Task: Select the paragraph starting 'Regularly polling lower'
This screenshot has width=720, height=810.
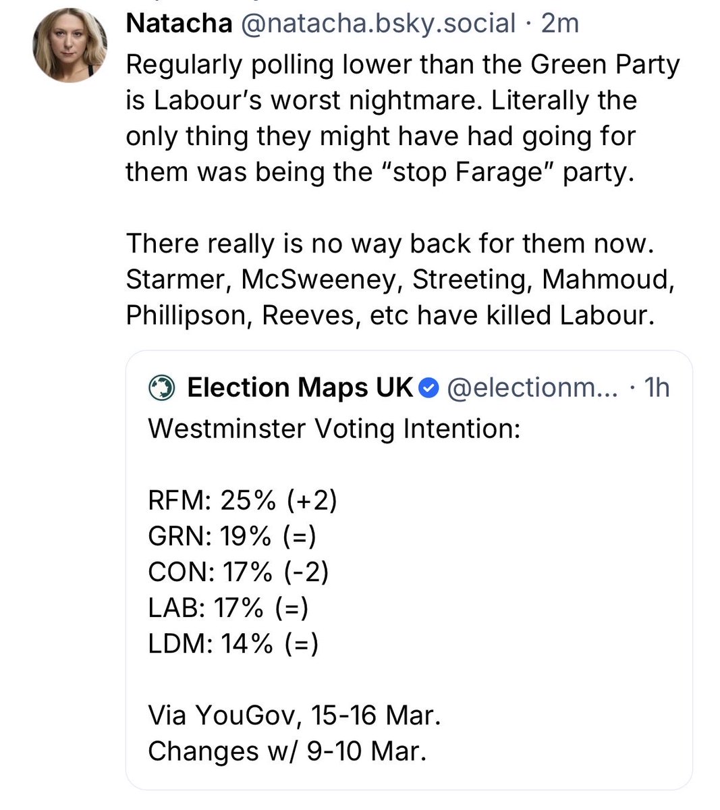Action: [x=402, y=118]
